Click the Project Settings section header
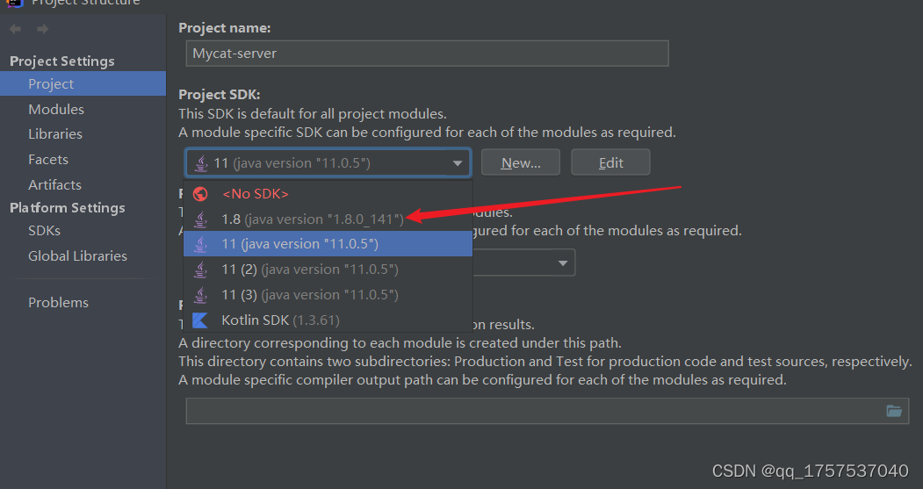This screenshot has height=489, width=923. pyautogui.click(x=62, y=61)
